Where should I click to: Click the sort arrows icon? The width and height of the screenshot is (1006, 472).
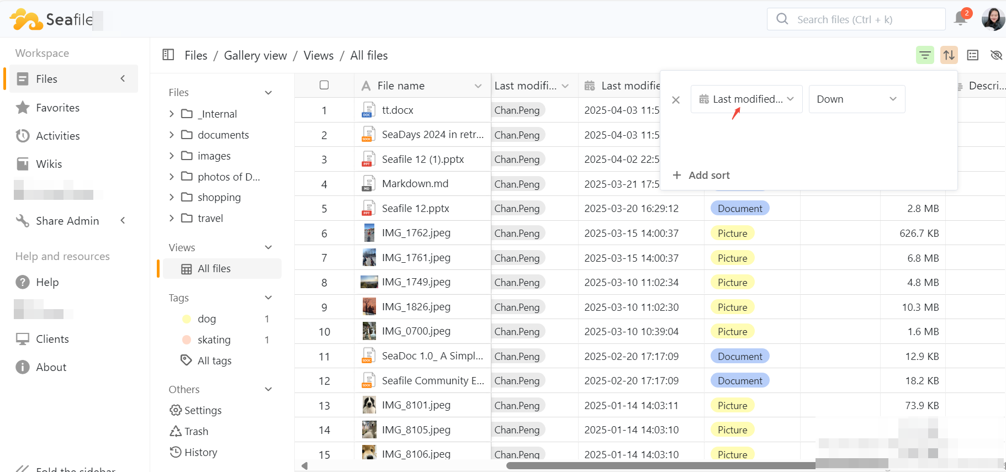coord(949,55)
